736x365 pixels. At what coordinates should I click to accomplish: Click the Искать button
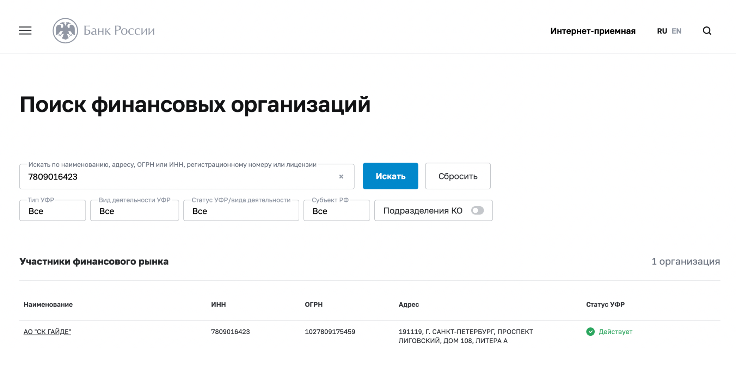point(391,176)
